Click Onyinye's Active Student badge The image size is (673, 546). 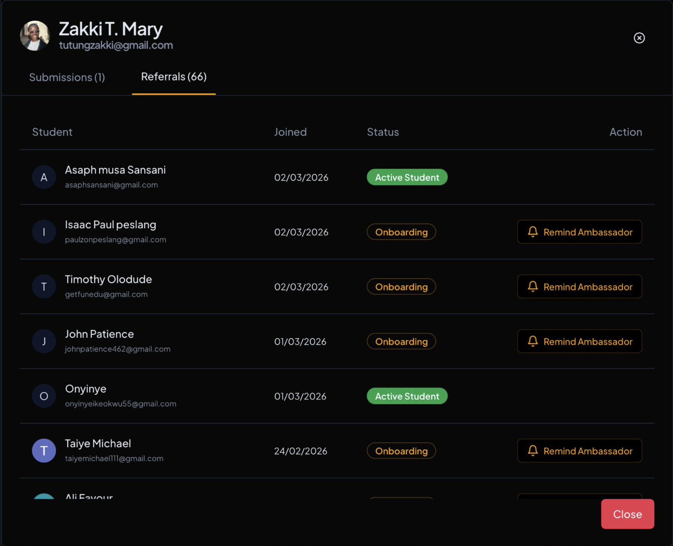(x=407, y=396)
